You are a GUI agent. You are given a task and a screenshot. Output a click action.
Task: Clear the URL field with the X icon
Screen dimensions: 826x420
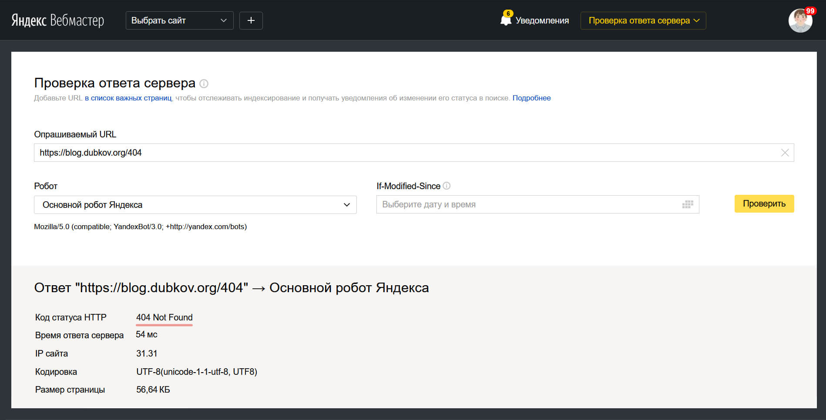tap(785, 153)
